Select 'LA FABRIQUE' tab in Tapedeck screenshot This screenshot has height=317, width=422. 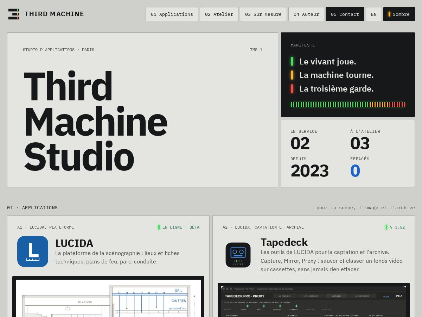click(285, 296)
